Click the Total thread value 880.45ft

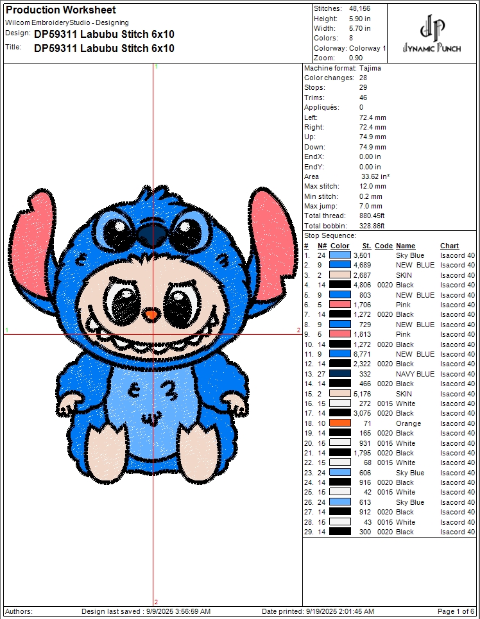pos(372,216)
